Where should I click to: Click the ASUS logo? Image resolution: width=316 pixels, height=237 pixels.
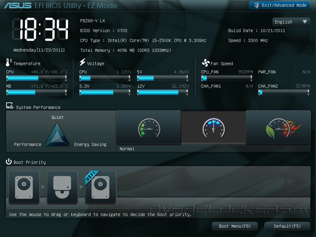(x=18, y=6)
